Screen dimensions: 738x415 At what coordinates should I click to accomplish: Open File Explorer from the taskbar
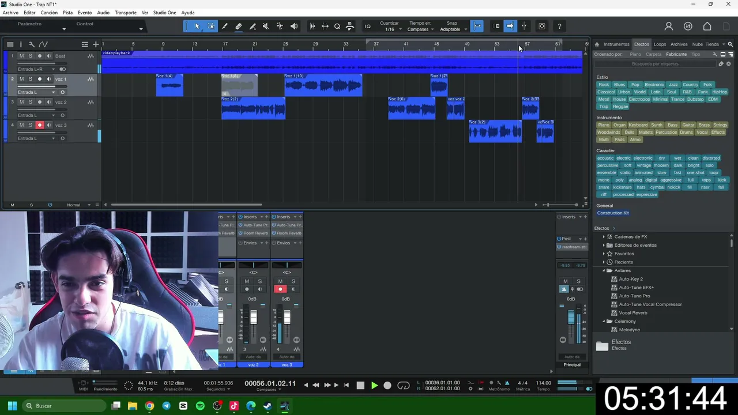(x=133, y=406)
